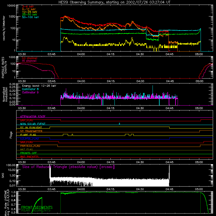The width and height of the screenshot is (216, 216).
Task: Click the 0.30 tick on the modulation plot
Action: (12, 84)
